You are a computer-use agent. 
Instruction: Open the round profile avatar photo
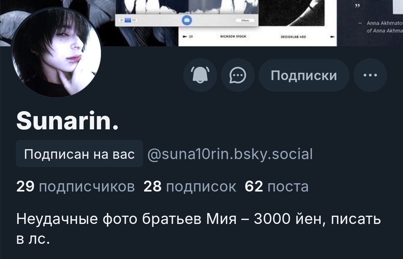pyautogui.click(x=56, y=52)
